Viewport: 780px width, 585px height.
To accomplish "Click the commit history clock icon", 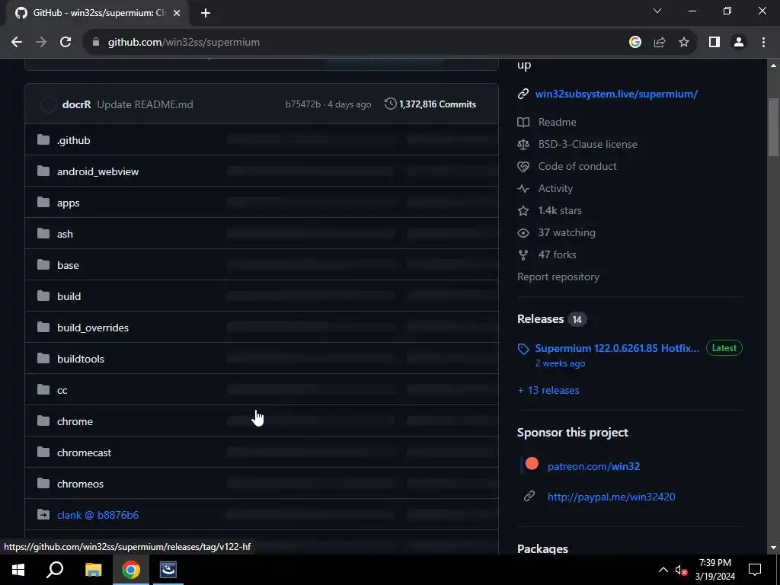I will [x=391, y=104].
